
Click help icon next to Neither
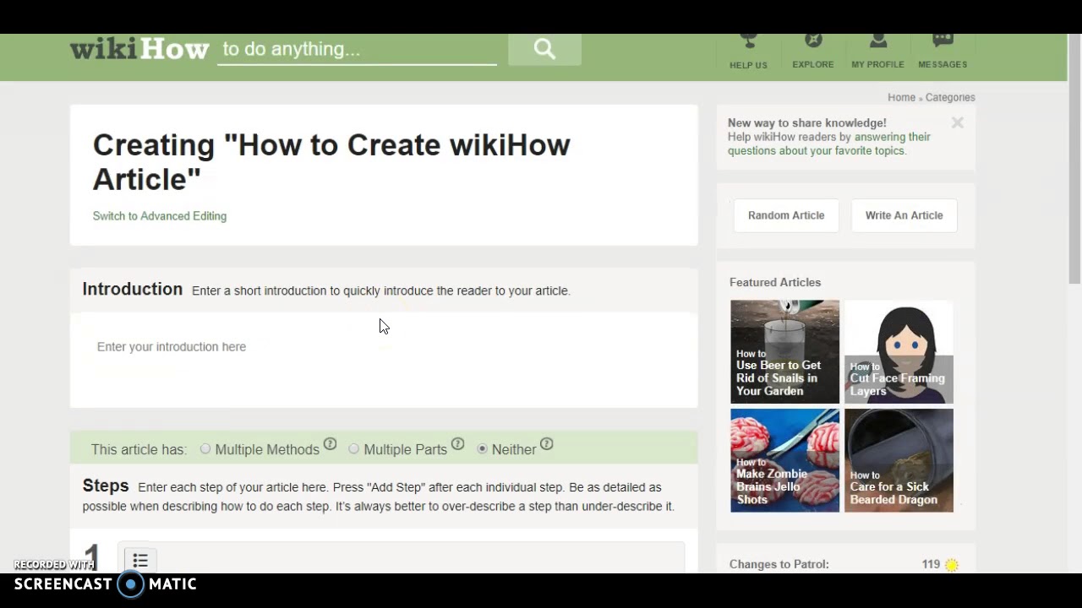(x=546, y=443)
